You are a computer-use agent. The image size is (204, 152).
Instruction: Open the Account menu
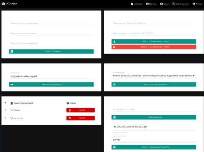tap(197, 4)
